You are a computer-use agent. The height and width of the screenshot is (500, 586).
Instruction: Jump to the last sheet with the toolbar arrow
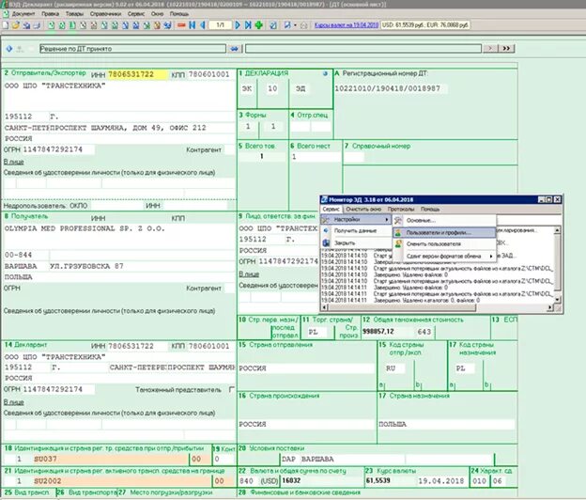click(248, 25)
